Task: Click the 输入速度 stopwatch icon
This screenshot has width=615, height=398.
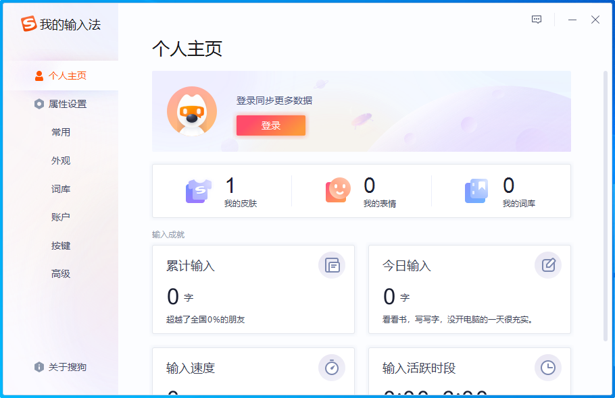Action: click(332, 368)
